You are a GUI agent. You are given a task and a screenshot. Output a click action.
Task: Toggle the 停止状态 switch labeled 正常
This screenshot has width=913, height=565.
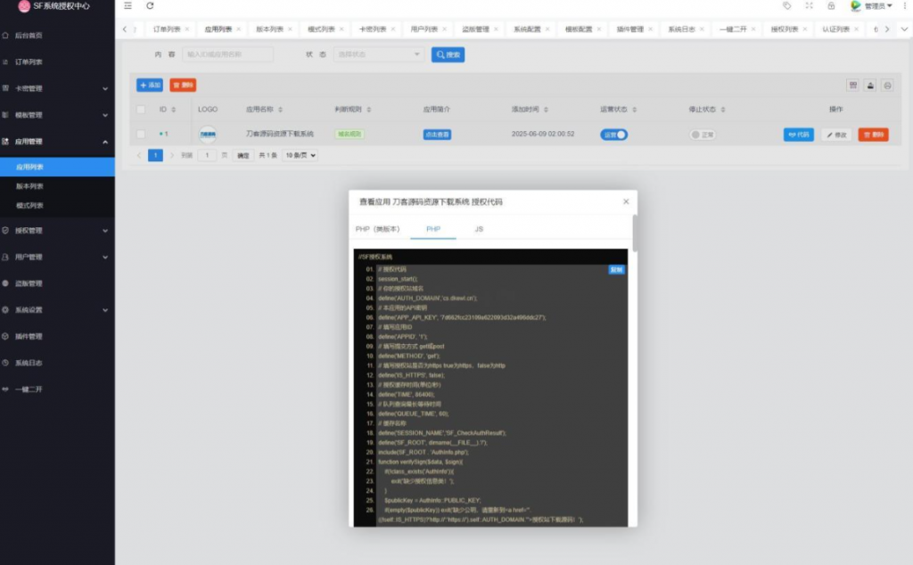703,135
